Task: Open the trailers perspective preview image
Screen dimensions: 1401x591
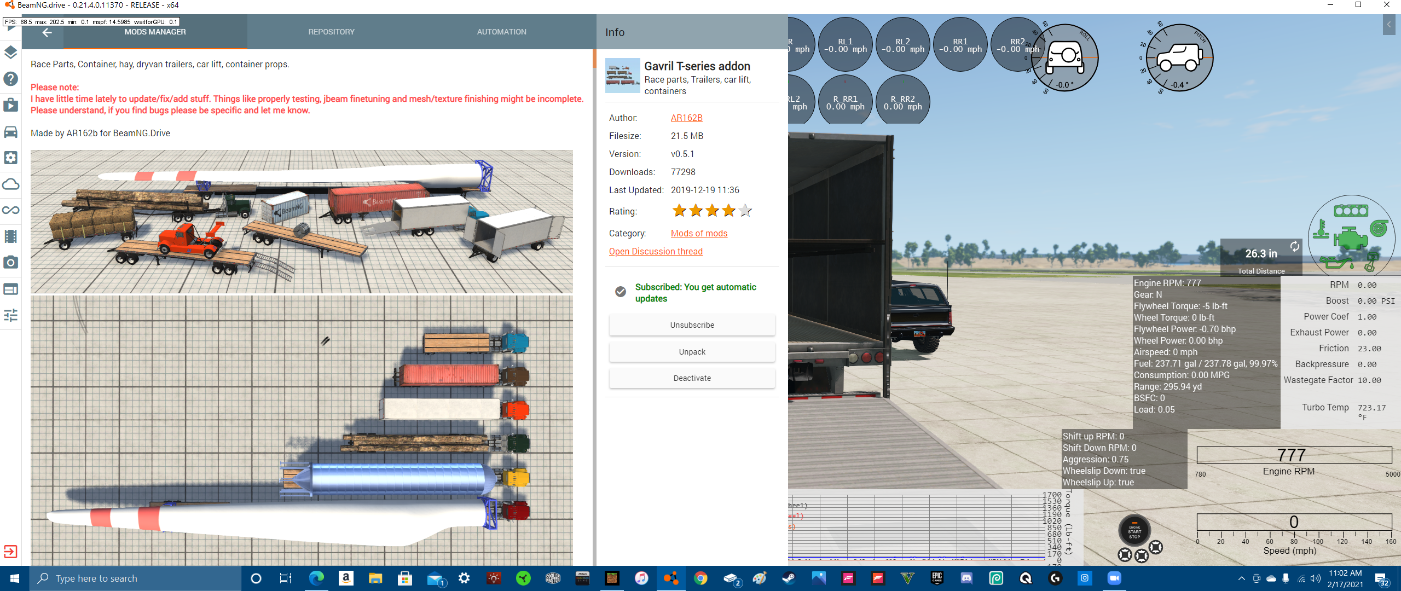Action: 302,222
